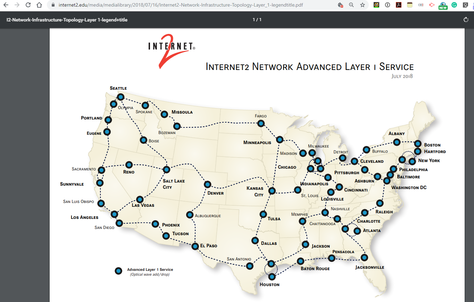Click the Internet2 logo on the map
Viewport: 474px width, 302px height.
(172, 51)
